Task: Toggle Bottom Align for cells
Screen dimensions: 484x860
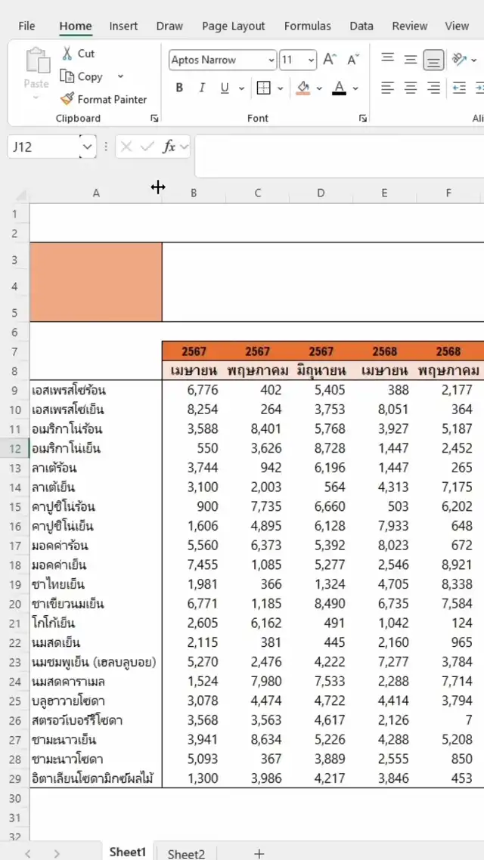Action: click(x=433, y=60)
